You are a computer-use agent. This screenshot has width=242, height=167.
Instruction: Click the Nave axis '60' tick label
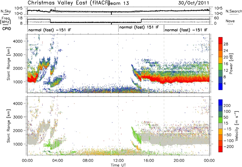(217, 18)
